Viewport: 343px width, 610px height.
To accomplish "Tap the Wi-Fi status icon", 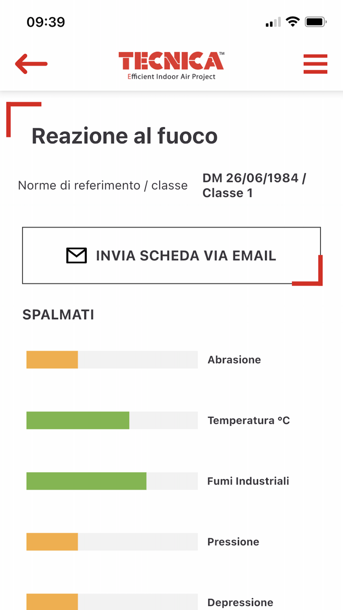I will click(293, 21).
